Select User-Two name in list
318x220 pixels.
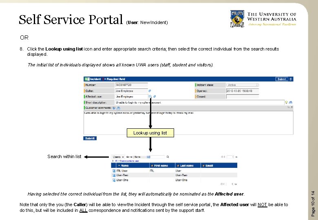122,175
